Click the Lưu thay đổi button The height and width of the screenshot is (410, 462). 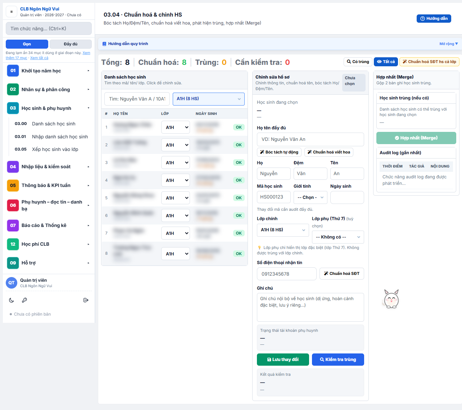click(283, 360)
